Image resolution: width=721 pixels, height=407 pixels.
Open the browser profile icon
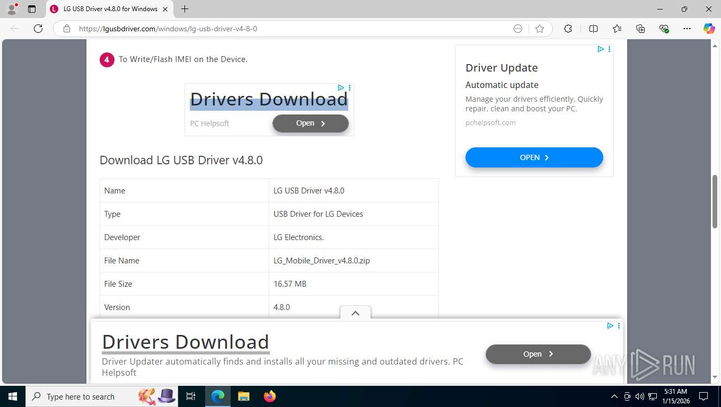[12, 9]
